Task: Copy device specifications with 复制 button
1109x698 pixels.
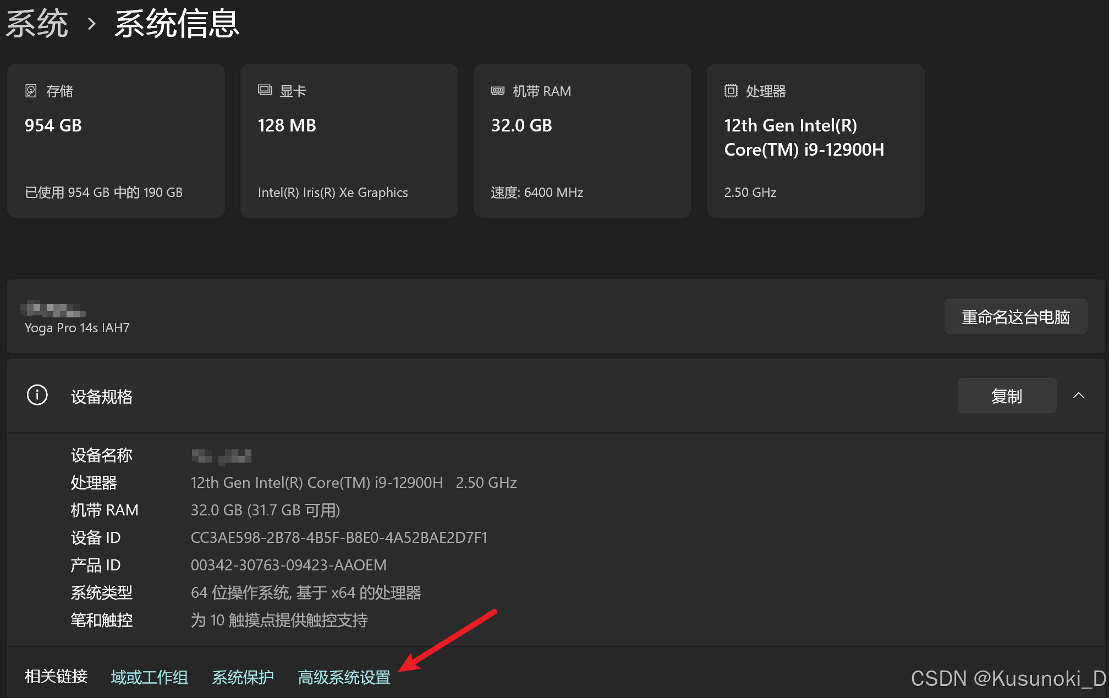Action: [1006, 395]
